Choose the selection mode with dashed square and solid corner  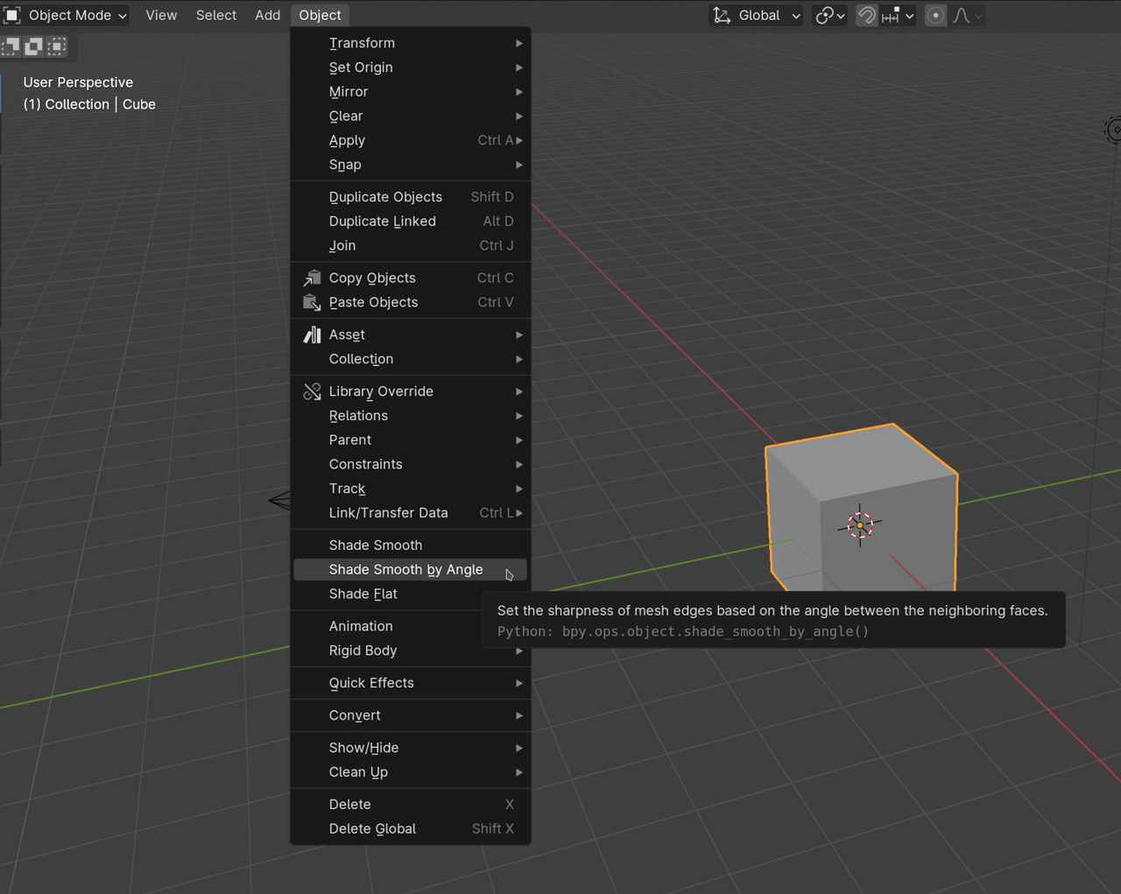click(11, 46)
